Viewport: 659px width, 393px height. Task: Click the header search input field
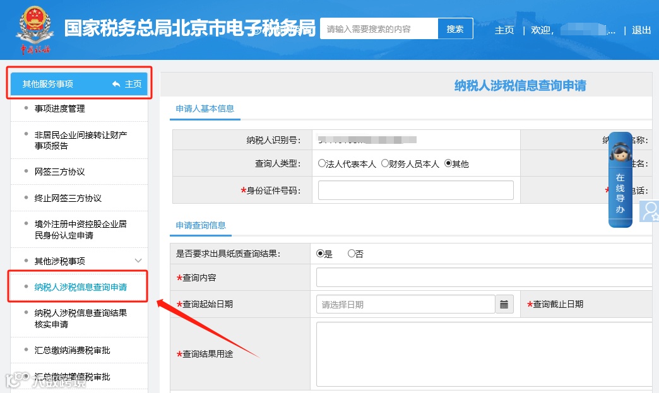pos(379,28)
